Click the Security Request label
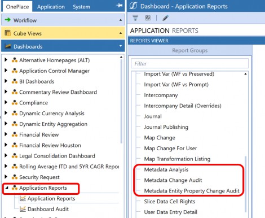 tap(39, 177)
